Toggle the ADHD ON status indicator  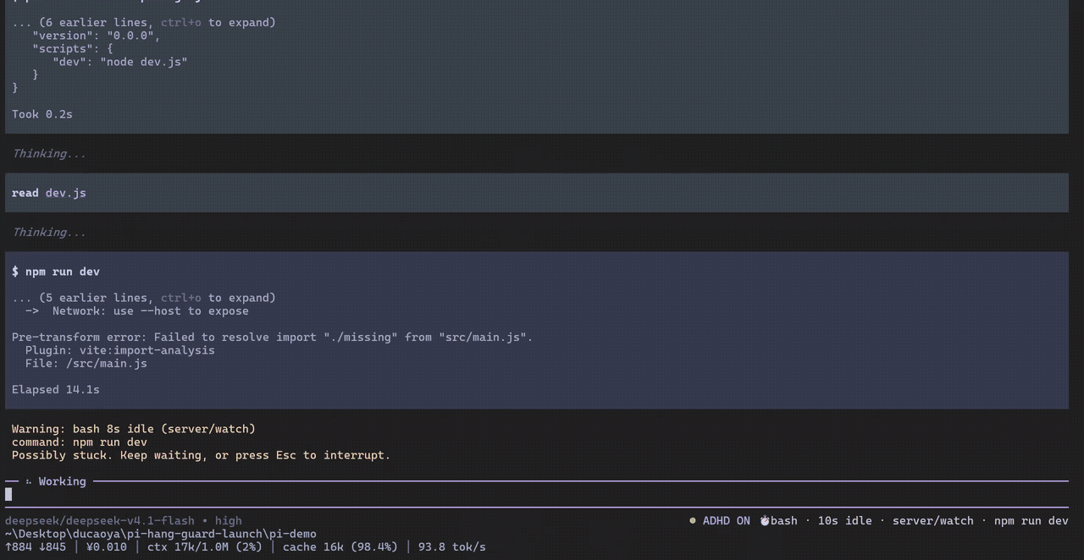click(726, 521)
